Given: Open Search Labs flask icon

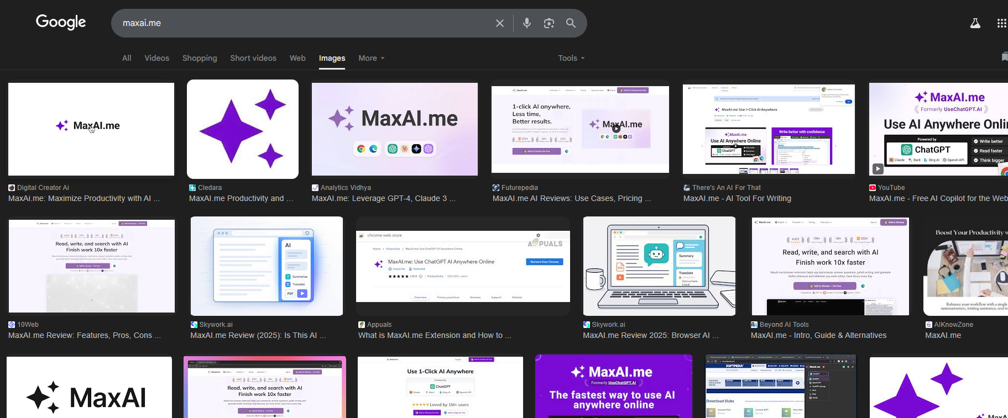Looking at the screenshot, I should [x=975, y=23].
